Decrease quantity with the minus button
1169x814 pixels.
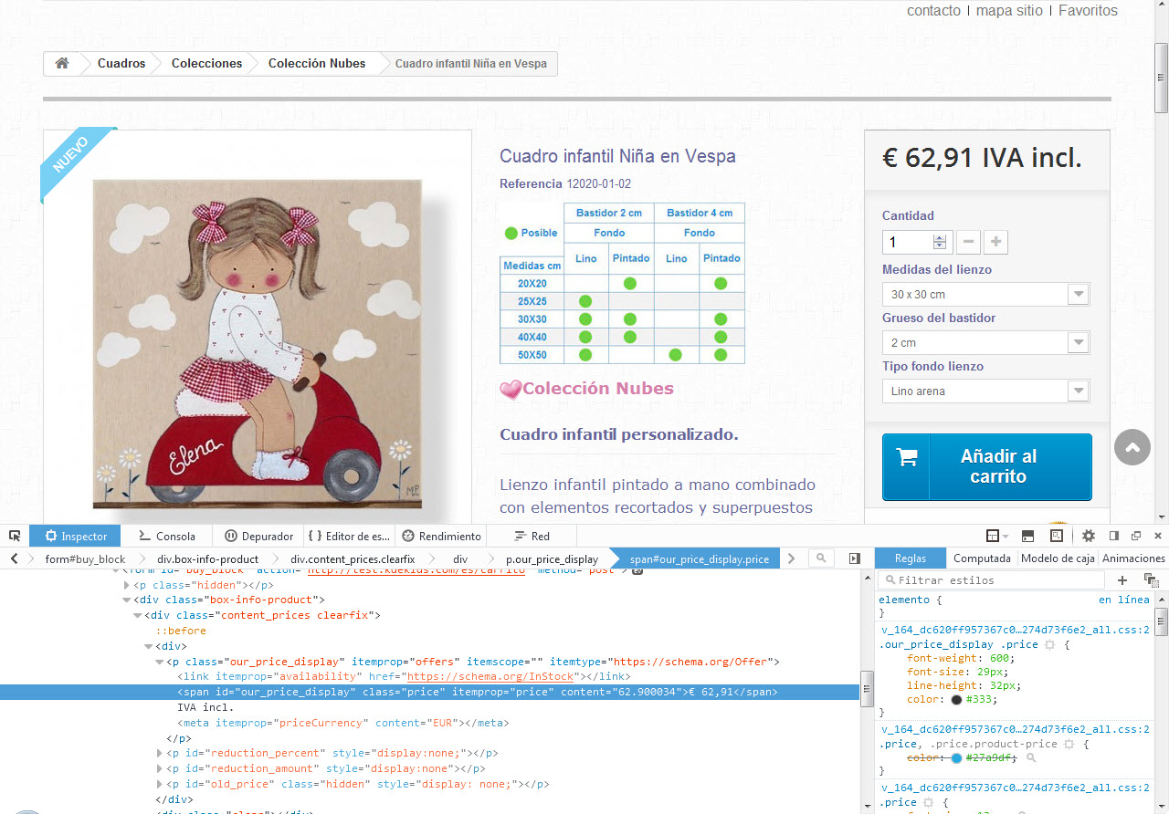(x=969, y=242)
